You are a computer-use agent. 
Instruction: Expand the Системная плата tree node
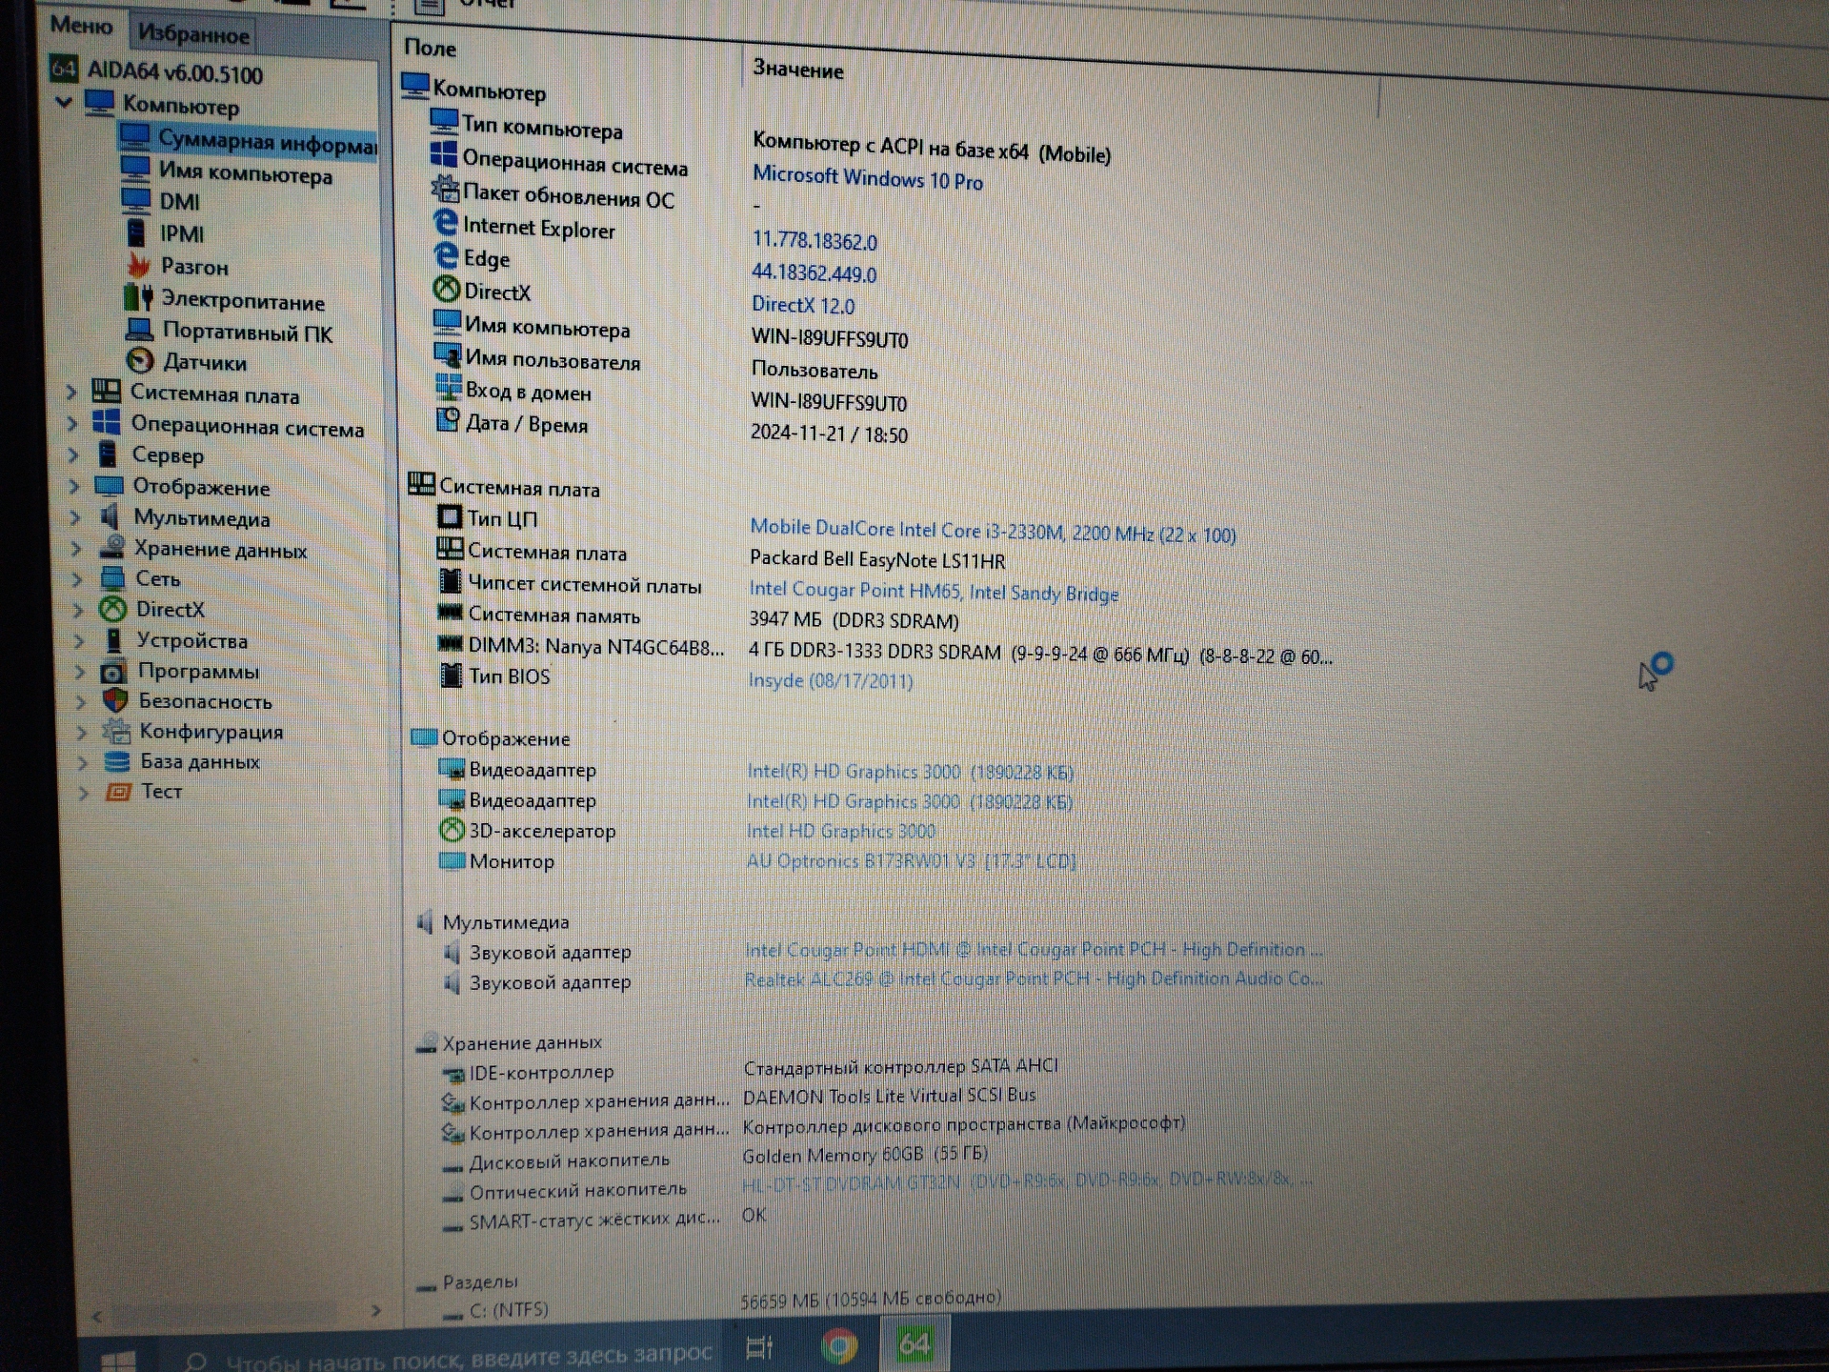point(70,392)
